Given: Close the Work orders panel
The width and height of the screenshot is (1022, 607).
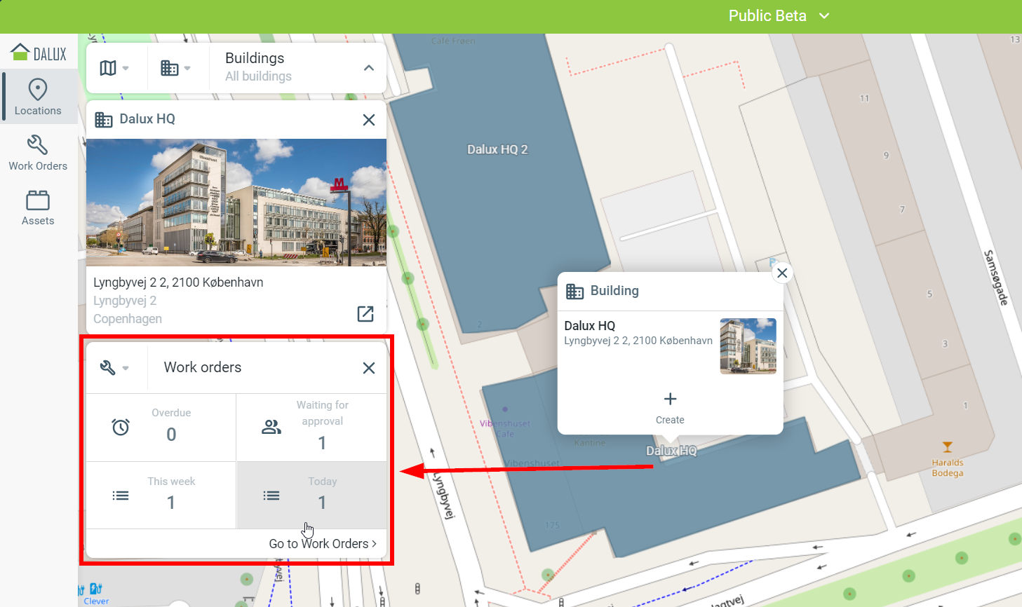Looking at the screenshot, I should click(x=369, y=368).
